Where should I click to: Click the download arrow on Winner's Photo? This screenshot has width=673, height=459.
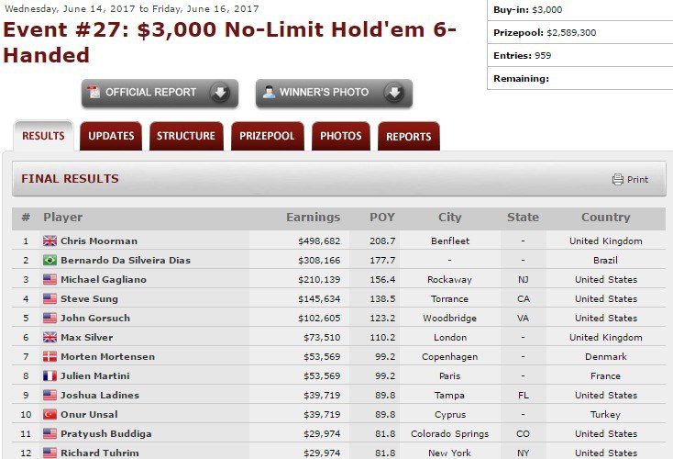[392, 93]
